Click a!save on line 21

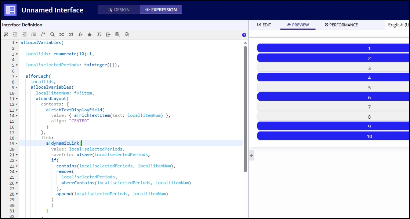click(84, 155)
